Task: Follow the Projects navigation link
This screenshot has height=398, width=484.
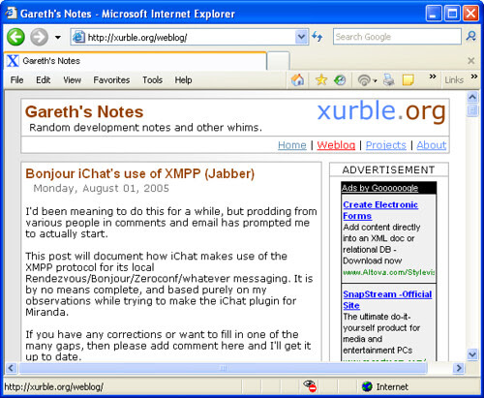Action: coord(386,145)
